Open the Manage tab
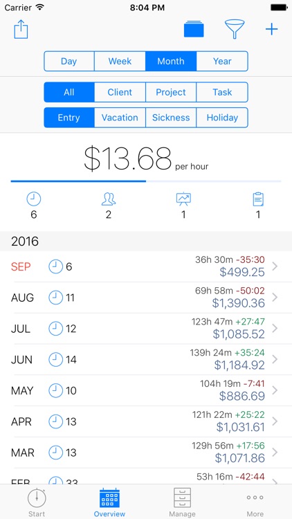 coord(182,502)
